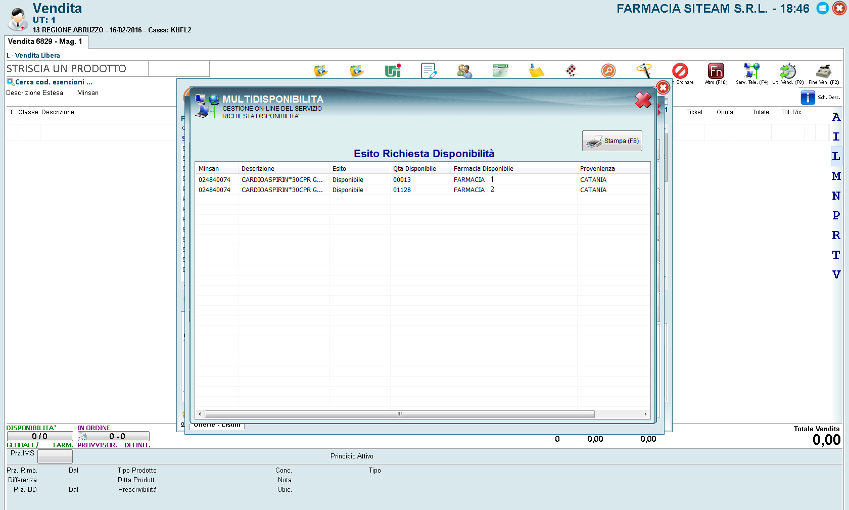This screenshot has width=849, height=510.
Task: Jump to letter V in alphabet index
Action: pyautogui.click(x=836, y=274)
